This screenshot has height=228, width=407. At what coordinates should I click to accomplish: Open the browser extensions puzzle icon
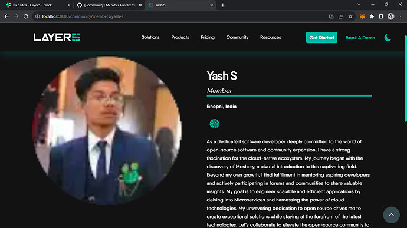click(372, 16)
